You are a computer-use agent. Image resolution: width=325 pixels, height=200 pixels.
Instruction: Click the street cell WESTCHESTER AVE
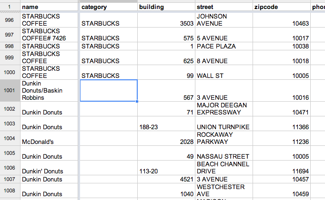pos(224,190)
